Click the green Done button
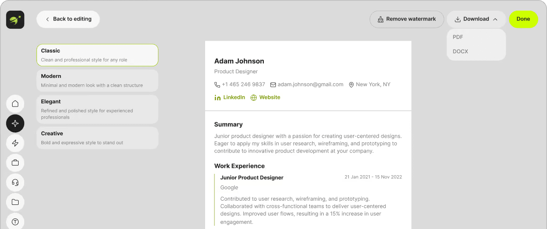547x229 pixels. [523, 19]
